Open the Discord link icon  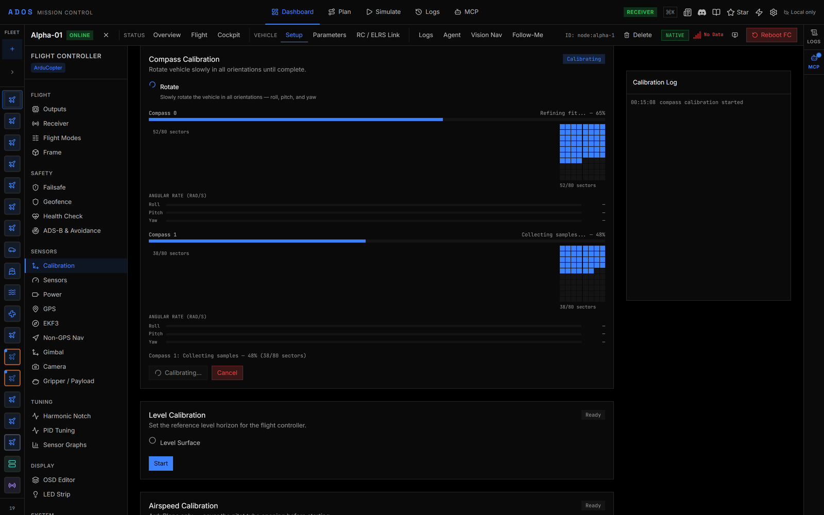(x=701, y=12)
